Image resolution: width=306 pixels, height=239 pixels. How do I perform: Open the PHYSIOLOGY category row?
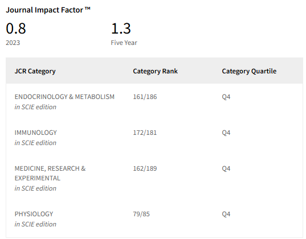(x=34, y=214)
